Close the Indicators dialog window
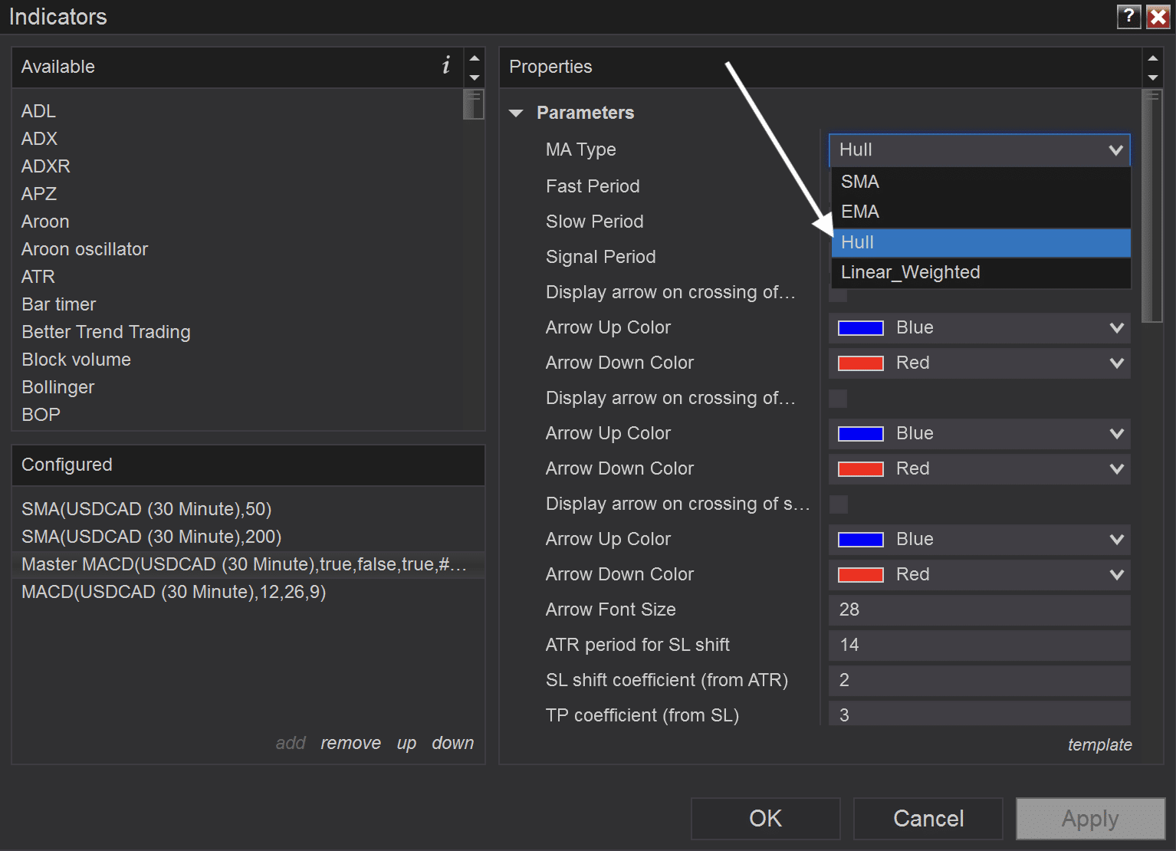 coord(1158,16)
